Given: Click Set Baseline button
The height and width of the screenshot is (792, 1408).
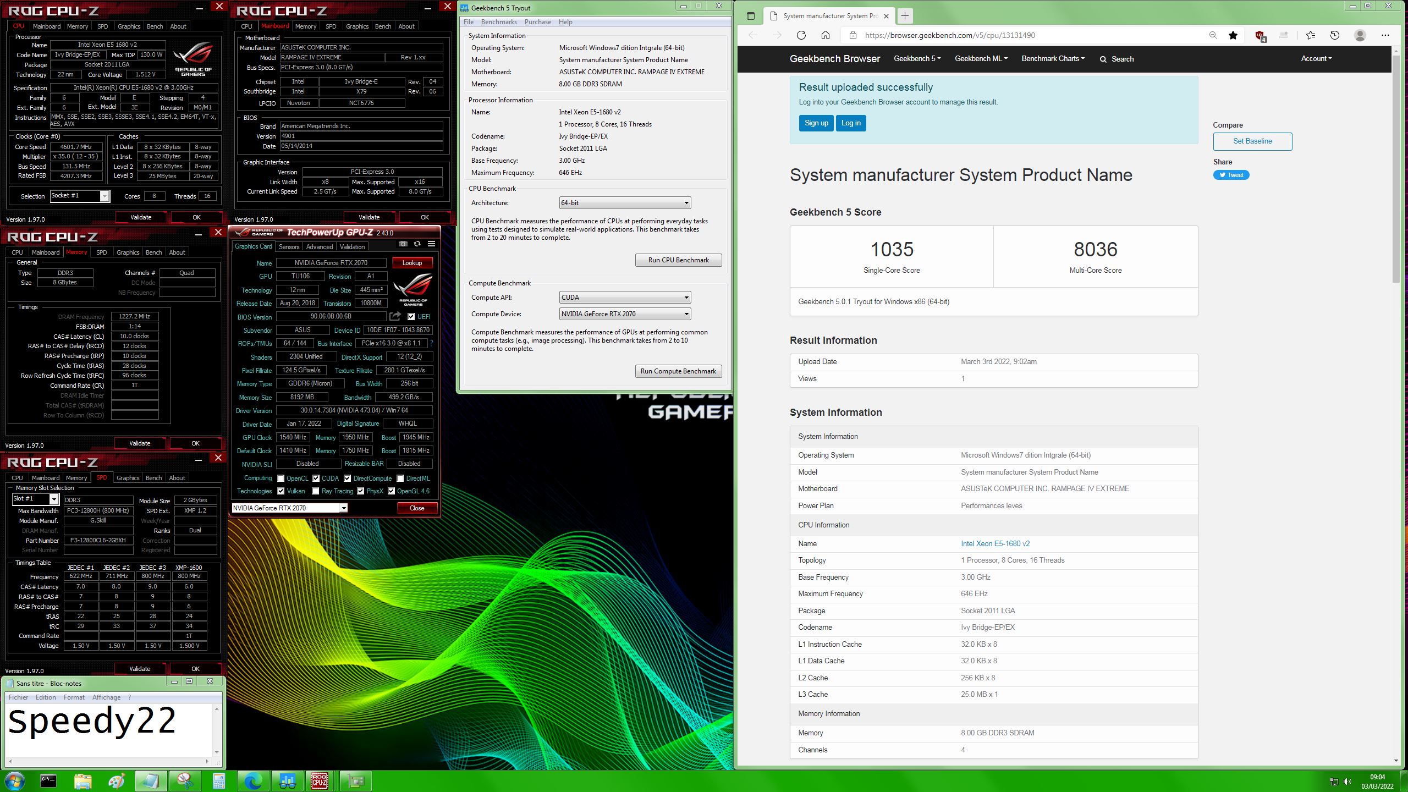Looking at the screenshot, I should 1252,141.
